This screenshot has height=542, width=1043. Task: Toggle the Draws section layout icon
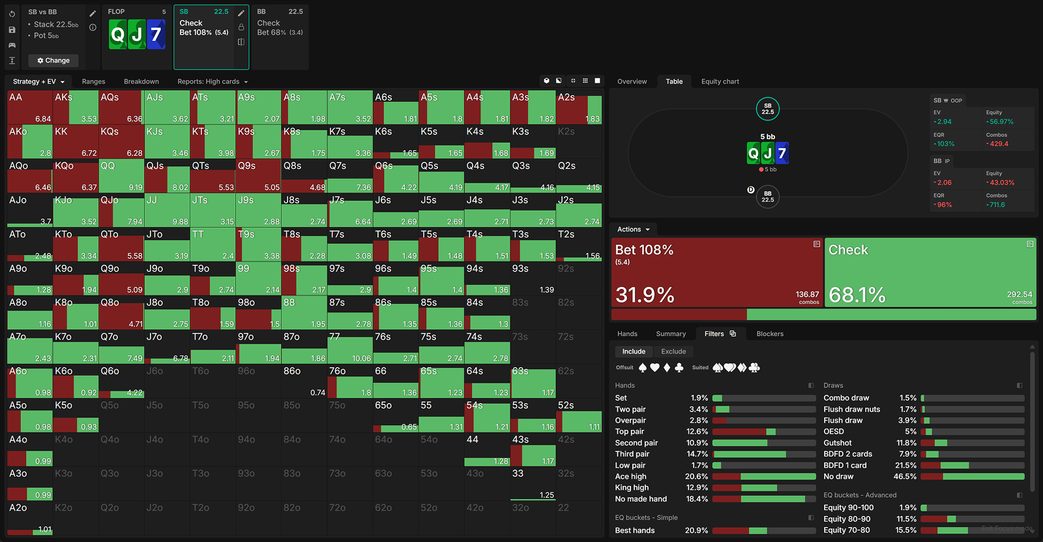point(1020,385)
